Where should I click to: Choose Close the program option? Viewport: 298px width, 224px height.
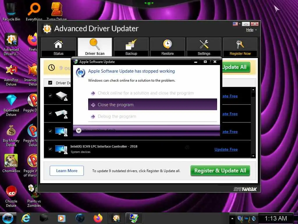point(152,105)
